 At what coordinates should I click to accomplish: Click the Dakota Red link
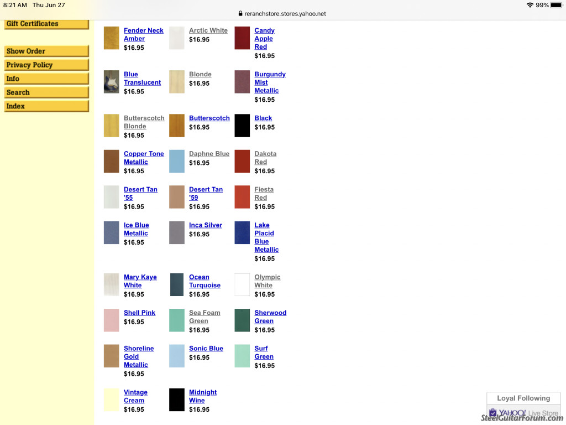(x=265, y=158)
